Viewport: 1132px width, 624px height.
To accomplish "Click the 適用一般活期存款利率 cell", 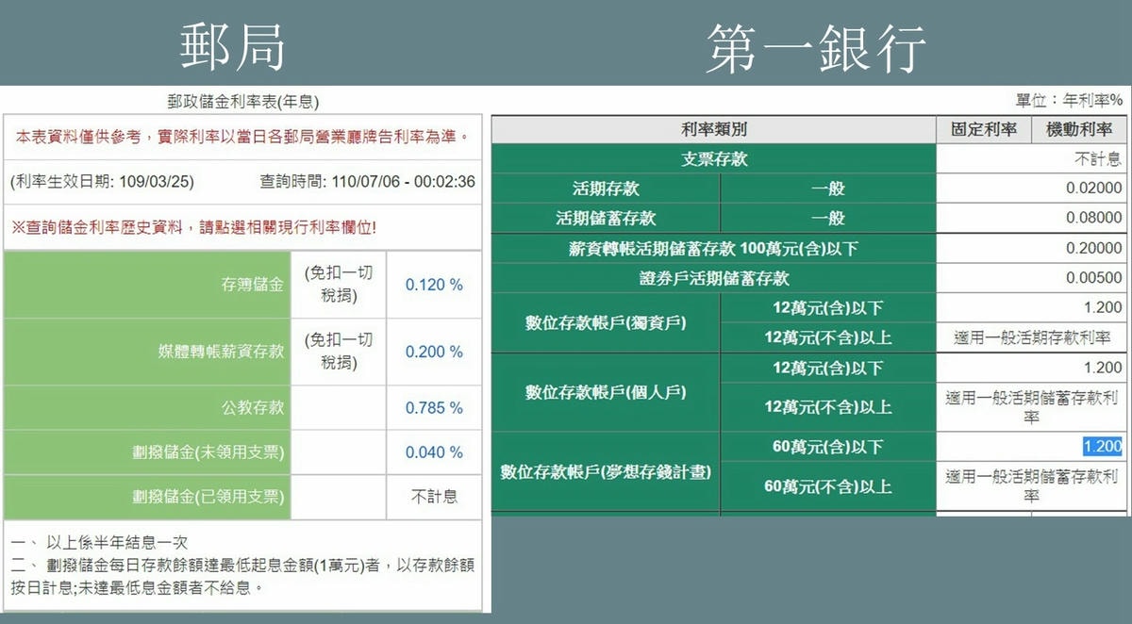I will 1031,337.
